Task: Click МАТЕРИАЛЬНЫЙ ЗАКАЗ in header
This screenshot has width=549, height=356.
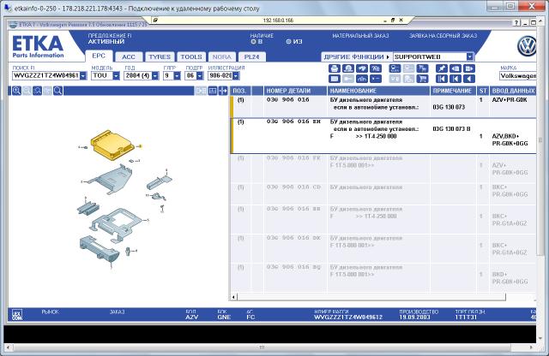Action: [x=360, y=36]
